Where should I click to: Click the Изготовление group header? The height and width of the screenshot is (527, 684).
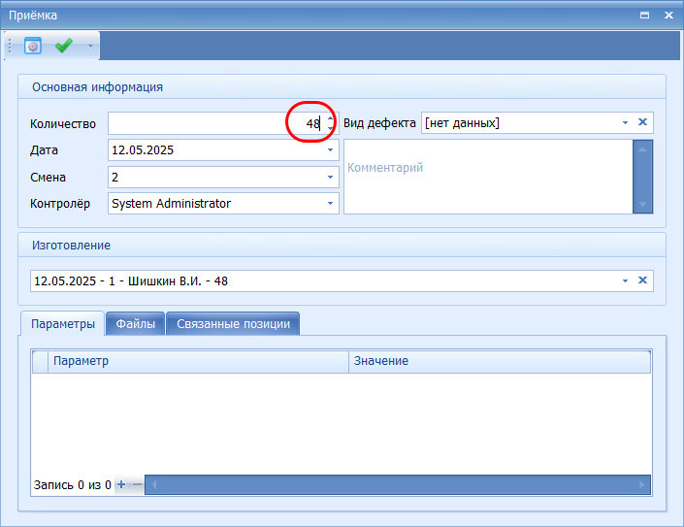[x=342, y=246]
